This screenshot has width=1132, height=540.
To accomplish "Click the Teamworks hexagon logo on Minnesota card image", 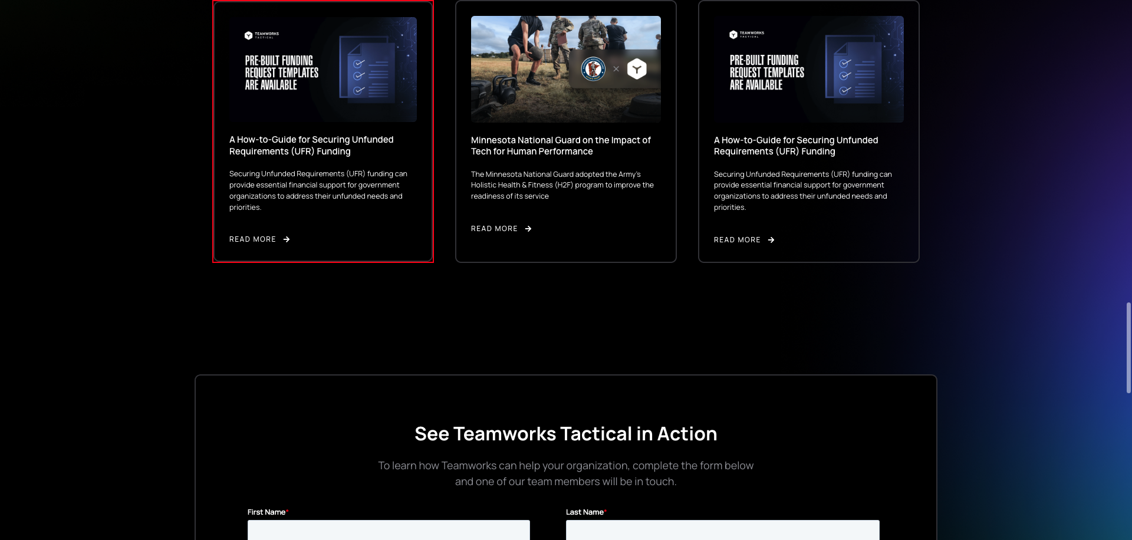I will pos(636,69).
